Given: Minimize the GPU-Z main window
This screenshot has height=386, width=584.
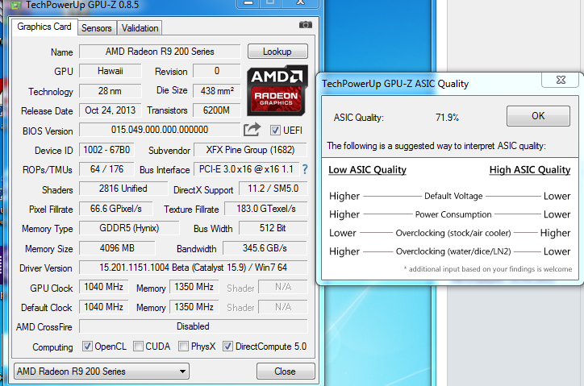Looking at the screenshot, I should [248, 3].
